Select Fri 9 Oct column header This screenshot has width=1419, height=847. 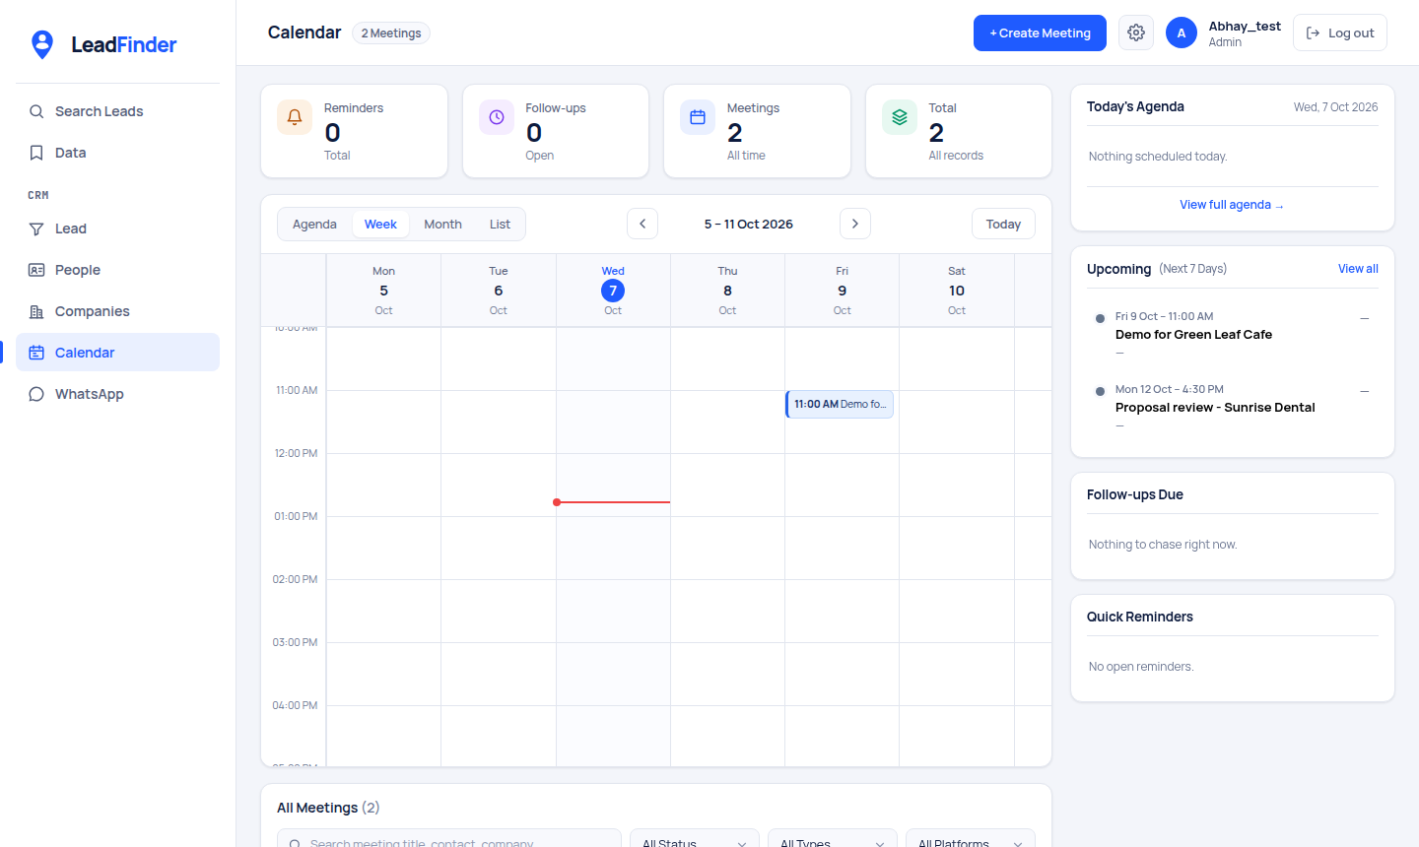point(842,291)
